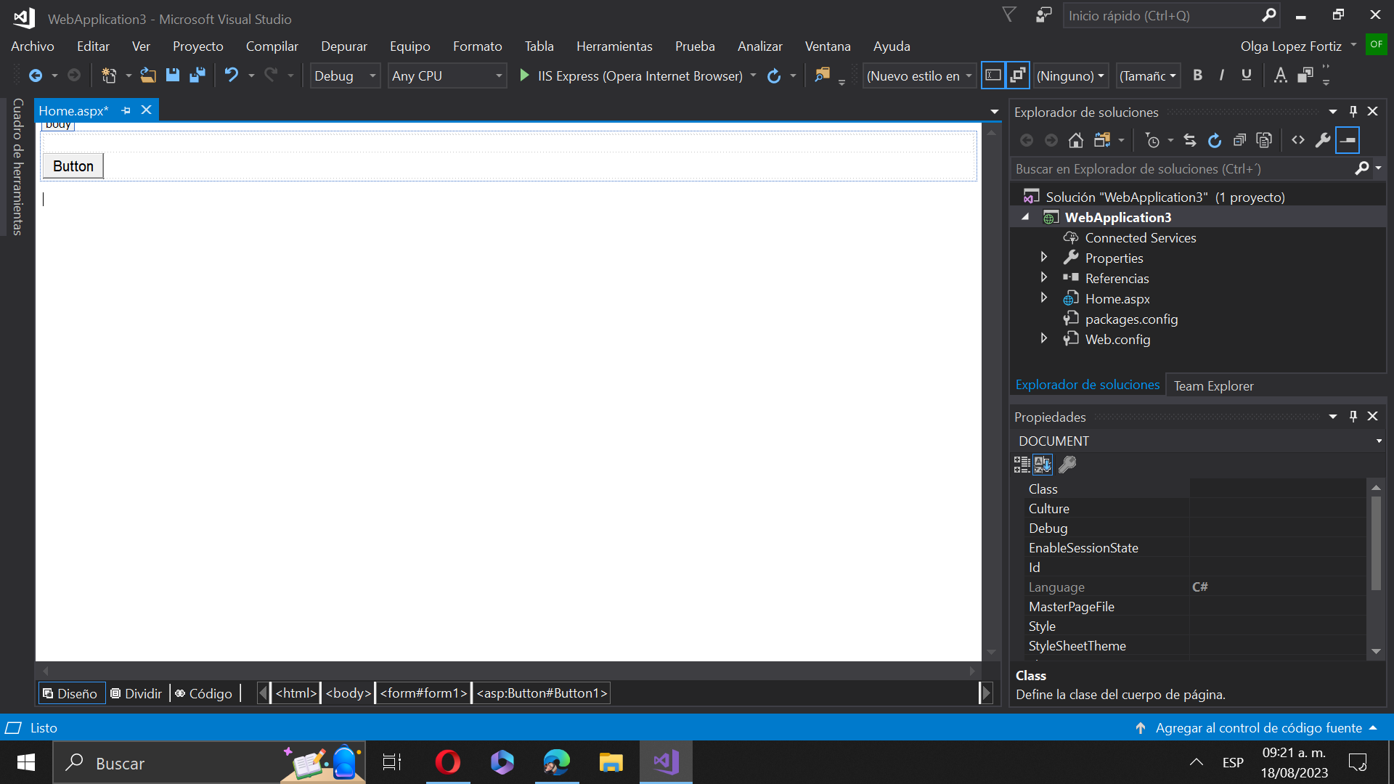
Task: Click Collapse All icon in Solution Explorer
Action: (1239, 141)
